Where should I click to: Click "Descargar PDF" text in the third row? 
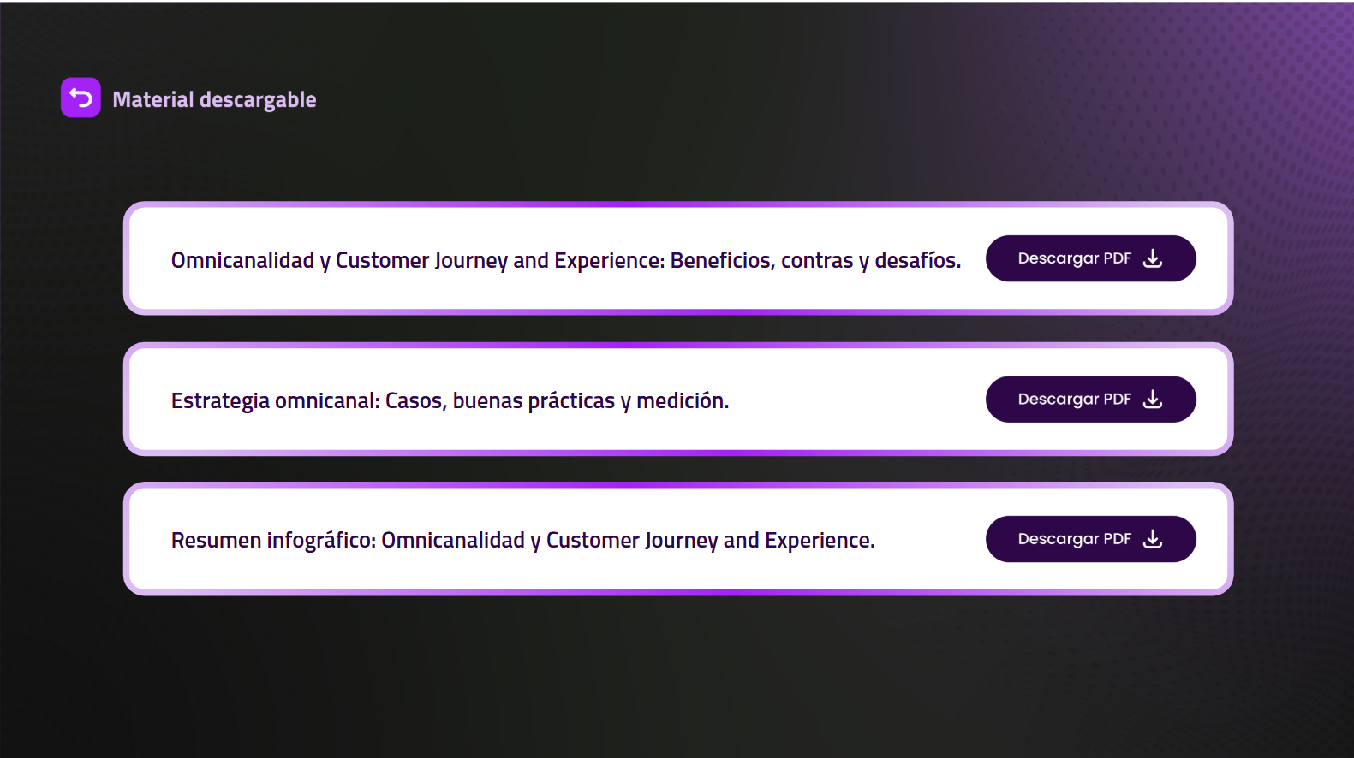pos(1074,539)
